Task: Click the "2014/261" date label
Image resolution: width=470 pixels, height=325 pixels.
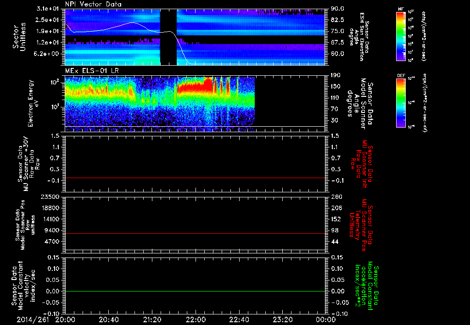Action: pos(33,319)
